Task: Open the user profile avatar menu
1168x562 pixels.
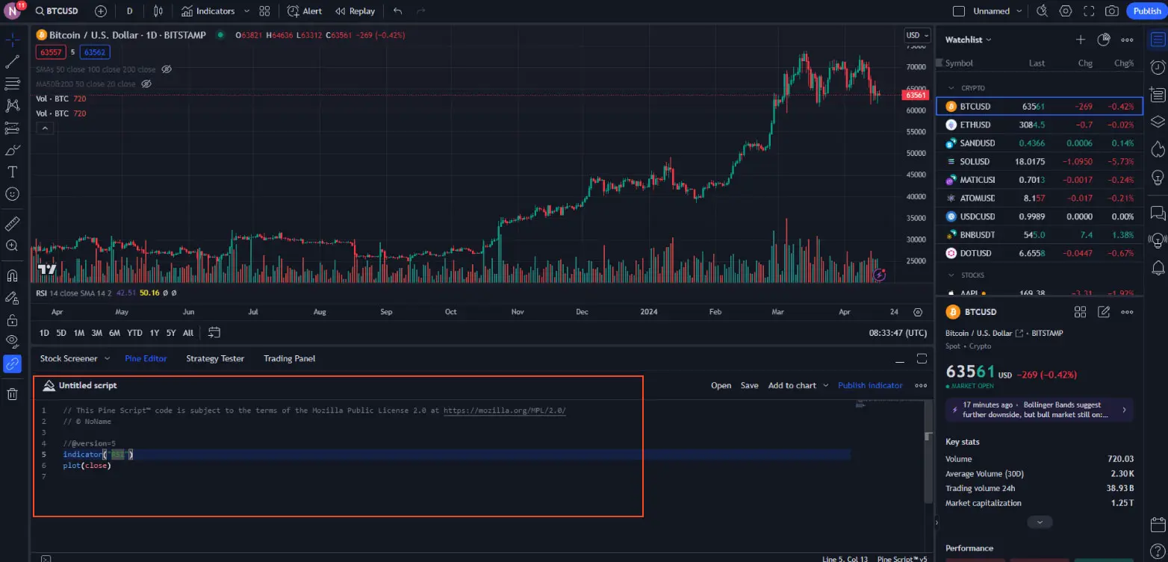Action: (13, 11)
